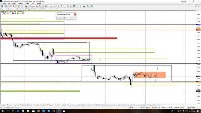Open the Окно menu
The height and width of the screenshot is (113, 201).
coord(33,3)
